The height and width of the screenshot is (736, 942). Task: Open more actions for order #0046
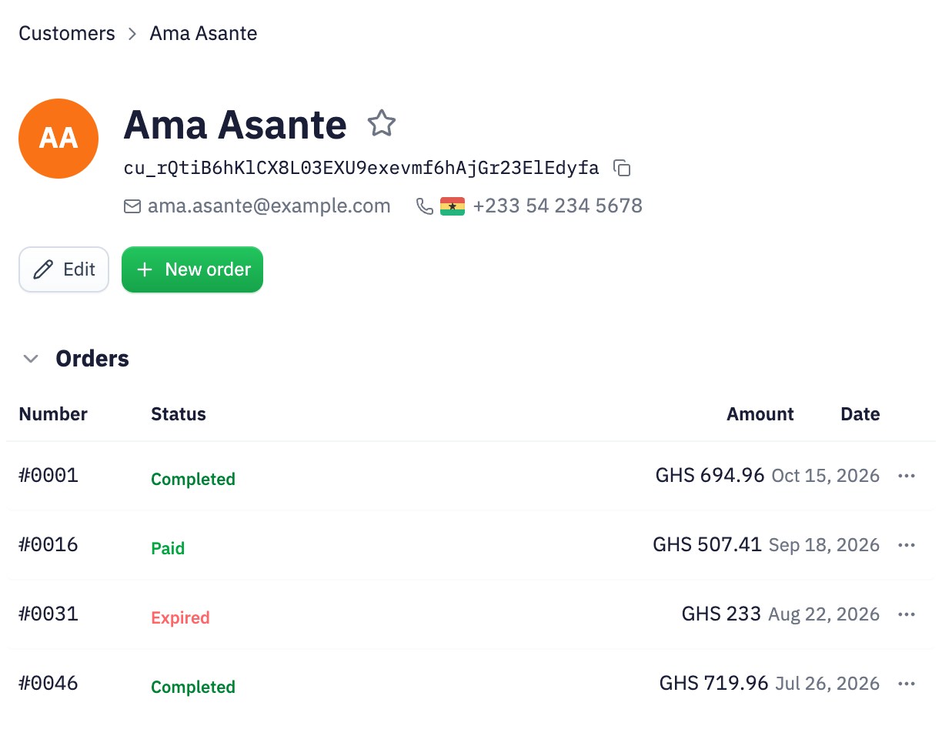coord(907,684)
